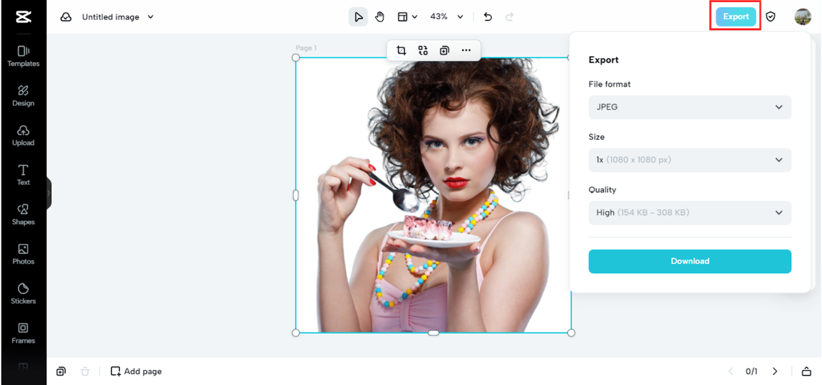
Task: Expand the Untitled image name dropdown
Action: (x=118, y=17)
